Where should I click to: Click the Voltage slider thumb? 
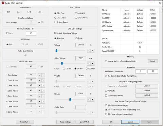(56, 50)
